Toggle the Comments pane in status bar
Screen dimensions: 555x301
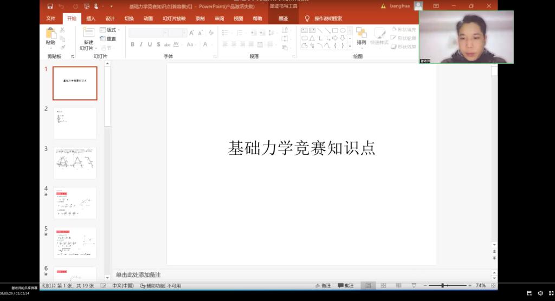[x=346, y=285]
